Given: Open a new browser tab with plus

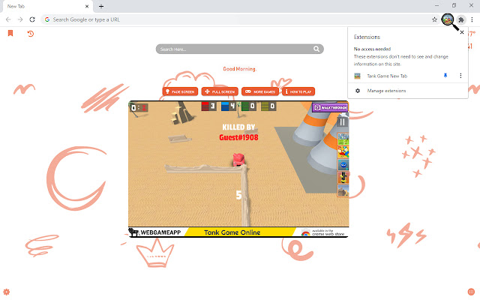Looking at the screenshot, I should click(101, 6).
